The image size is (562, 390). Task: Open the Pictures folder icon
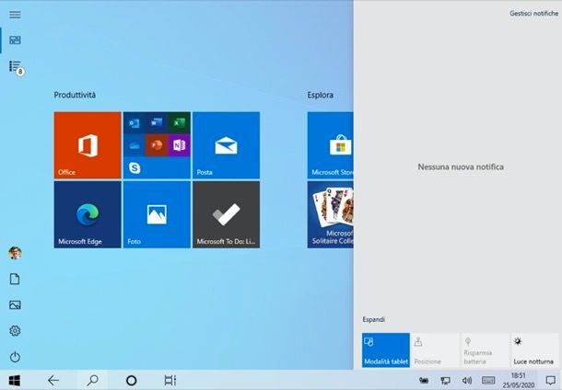[15, 304]
